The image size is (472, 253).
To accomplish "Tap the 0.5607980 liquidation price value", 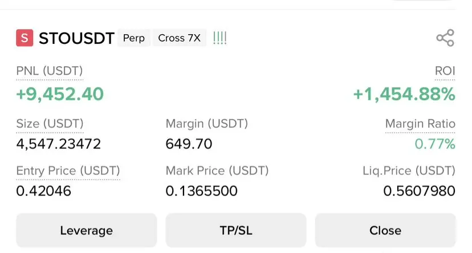I will click(419, 191).
